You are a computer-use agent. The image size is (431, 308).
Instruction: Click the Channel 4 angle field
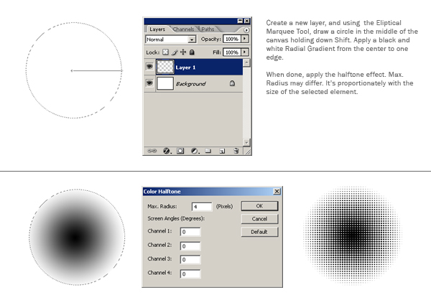point(190,274)
